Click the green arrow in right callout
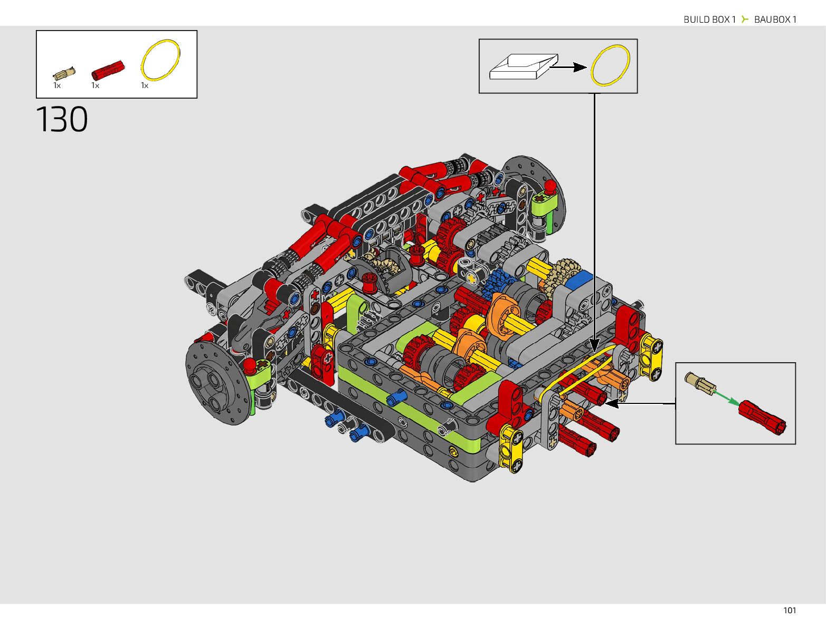The image size is (826, 628). [727, 398]
